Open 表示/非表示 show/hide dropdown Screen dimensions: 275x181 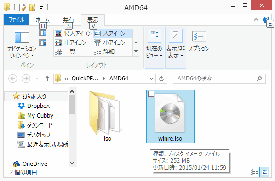[x=175, y=48]
